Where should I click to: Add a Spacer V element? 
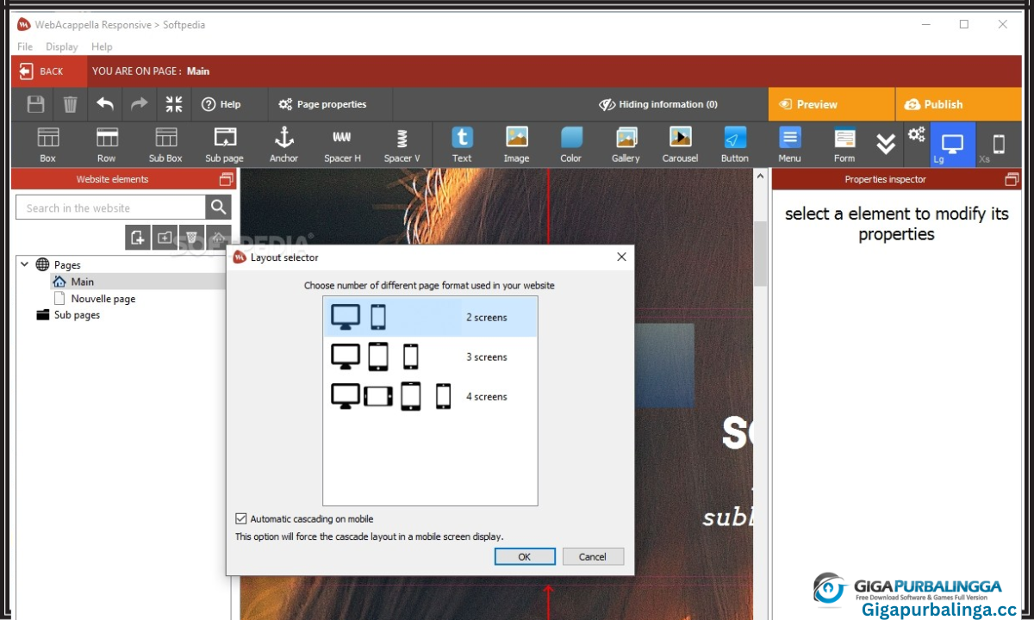click(x=402, y=144)
